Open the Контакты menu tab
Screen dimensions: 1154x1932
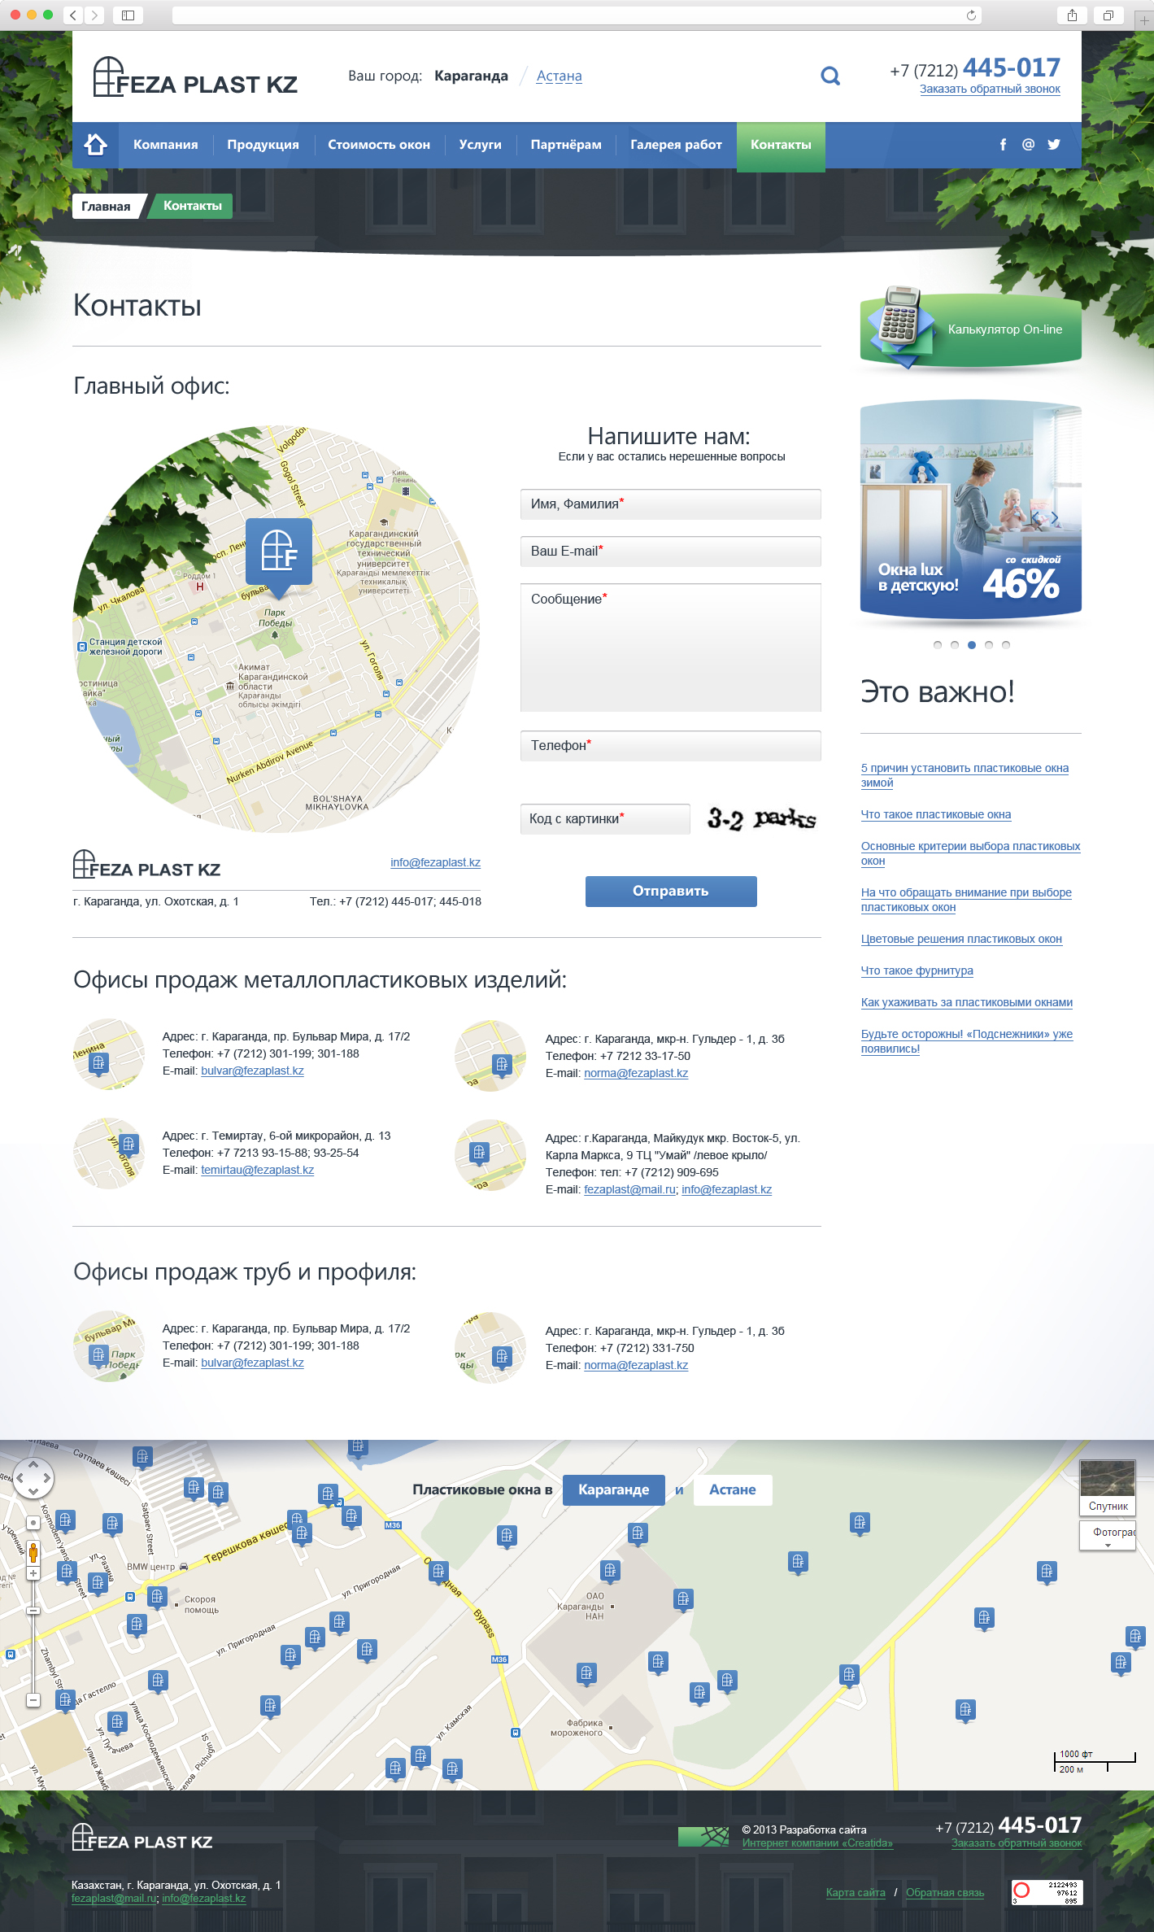click(781, 146)
